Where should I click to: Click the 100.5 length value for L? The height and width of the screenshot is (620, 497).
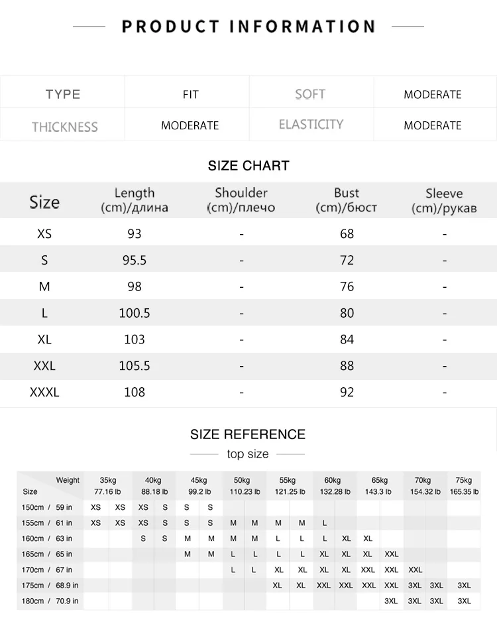[135, 313]
